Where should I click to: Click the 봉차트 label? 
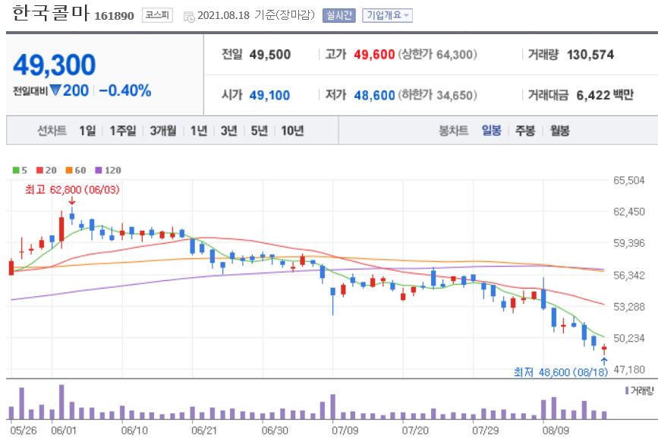[x=453, y=131]
